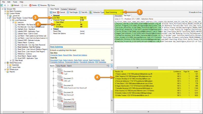Open the Extractor Type dropdown
The height and width of the screenshot is (114, 203).
pyautogui.click(x=121, y=12)
